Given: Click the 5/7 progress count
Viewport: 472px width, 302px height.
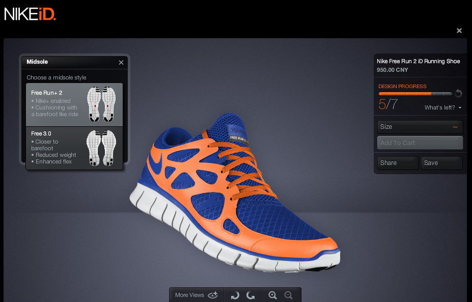Looking at the screenshot, I should (x=388, y=104).
